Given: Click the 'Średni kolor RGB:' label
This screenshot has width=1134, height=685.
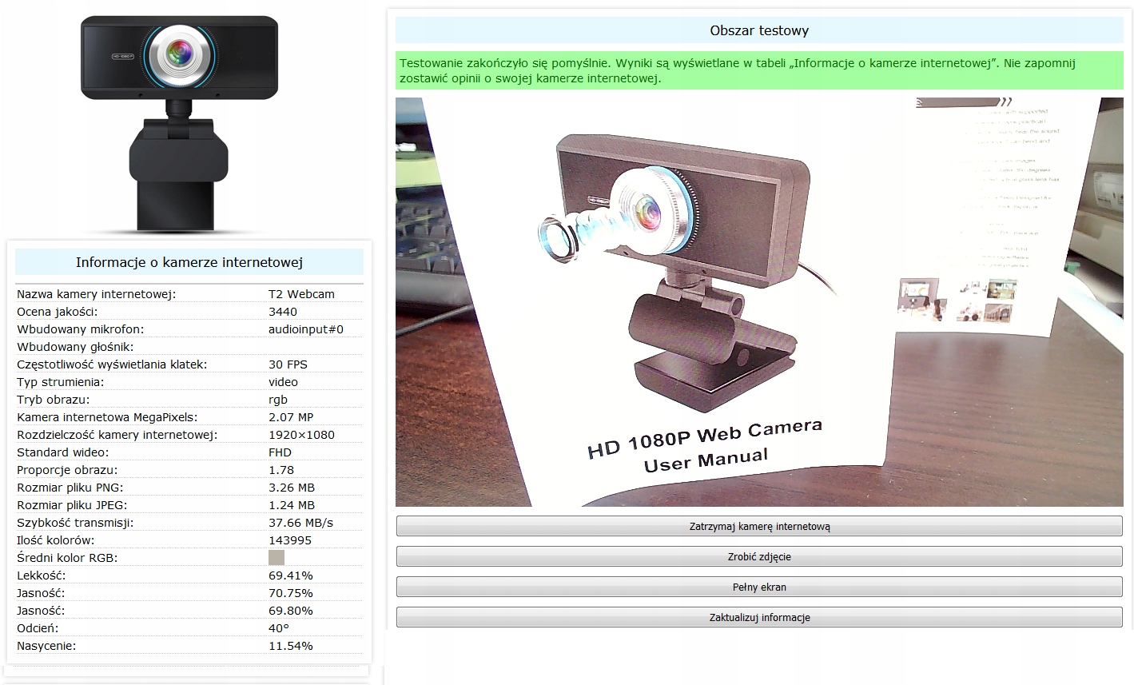Looking at the screenshot, I should pyautogui.click(x=67, y=558).
